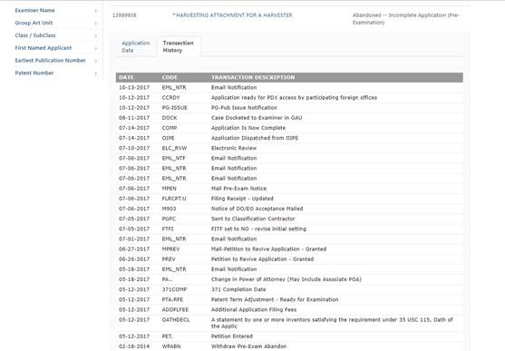Select the 02-18-2014 date cell

pyautogui.click(x=134, y=346)
